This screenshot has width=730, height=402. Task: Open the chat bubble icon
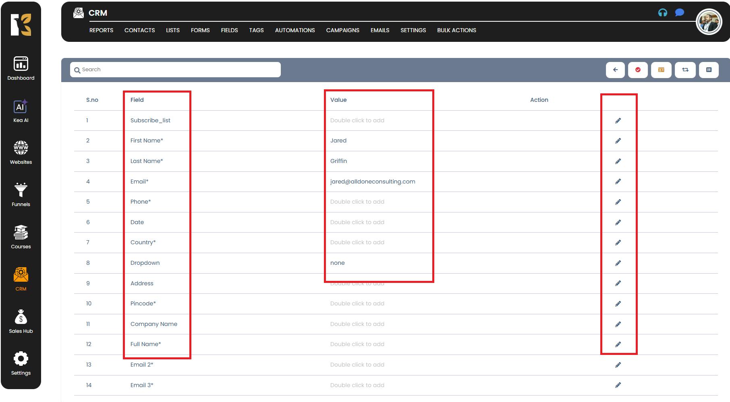pos(679,12)
